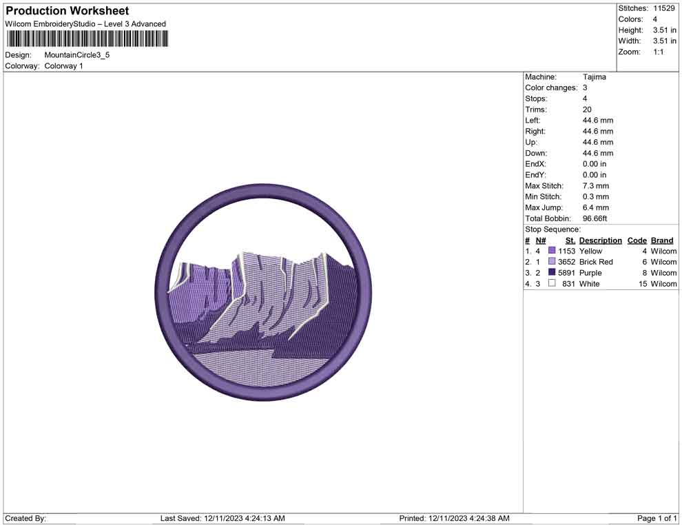The height and width of the screenshot is (525, 682).
Task: Click the stitches count 11529
Action: (663, 8)
